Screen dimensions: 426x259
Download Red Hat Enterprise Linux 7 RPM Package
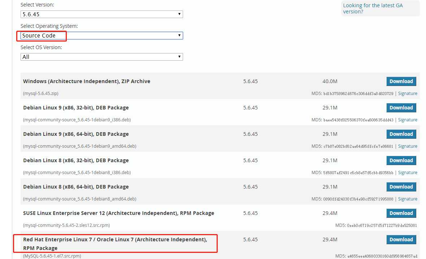401,239
